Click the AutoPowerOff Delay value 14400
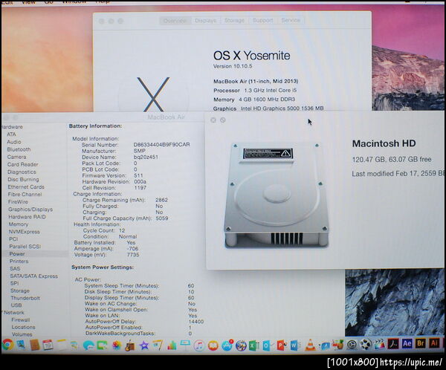Viewport: 446px width, 370px height. 196,322
